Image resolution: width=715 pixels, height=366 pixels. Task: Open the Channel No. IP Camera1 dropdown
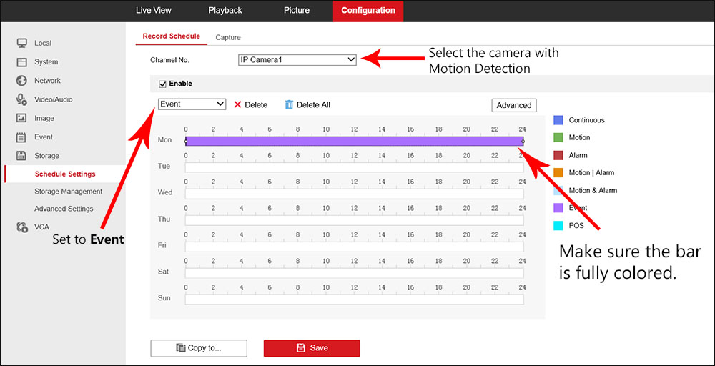click(297, 60)
